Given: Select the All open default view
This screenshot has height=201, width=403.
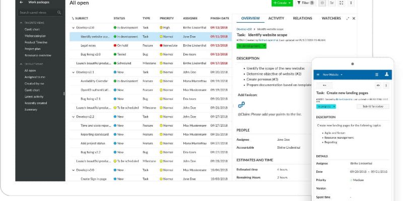Looking at the screenshot, I should click(x=30, y=70).
